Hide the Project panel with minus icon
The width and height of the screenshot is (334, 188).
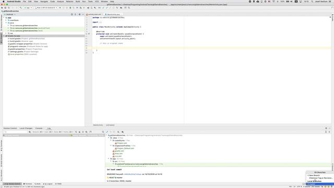(83, 14)
